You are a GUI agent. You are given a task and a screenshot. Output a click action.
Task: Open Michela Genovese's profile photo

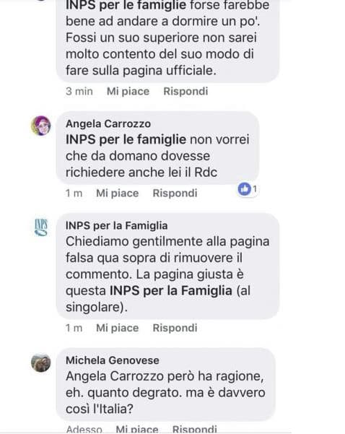pyautogui.click(x=41, y=363)
